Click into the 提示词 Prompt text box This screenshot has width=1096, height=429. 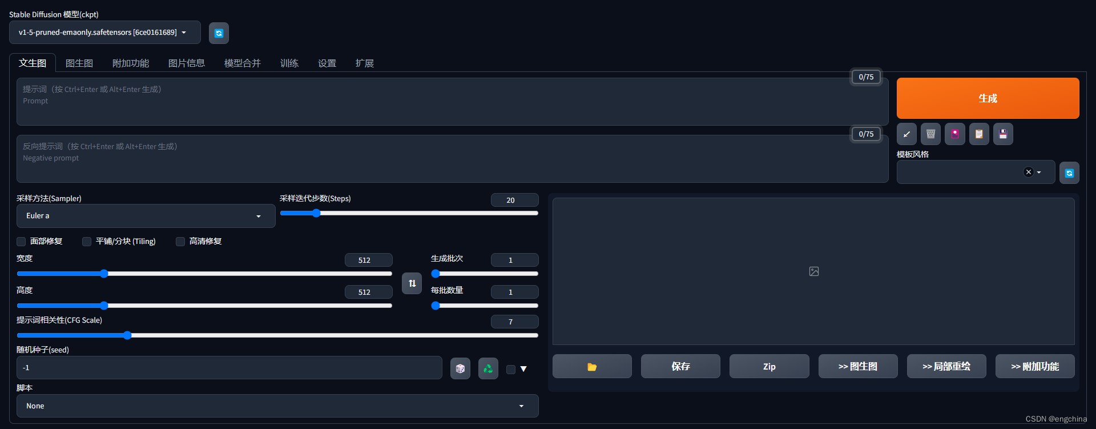coord(452,102)
